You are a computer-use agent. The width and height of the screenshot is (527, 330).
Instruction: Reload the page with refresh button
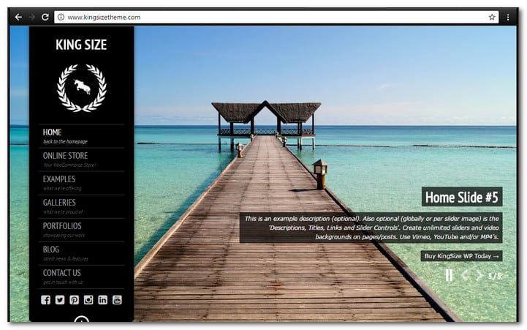coord(45,17)
